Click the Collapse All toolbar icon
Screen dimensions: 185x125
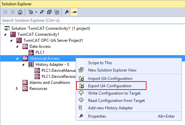coord(49,12)
